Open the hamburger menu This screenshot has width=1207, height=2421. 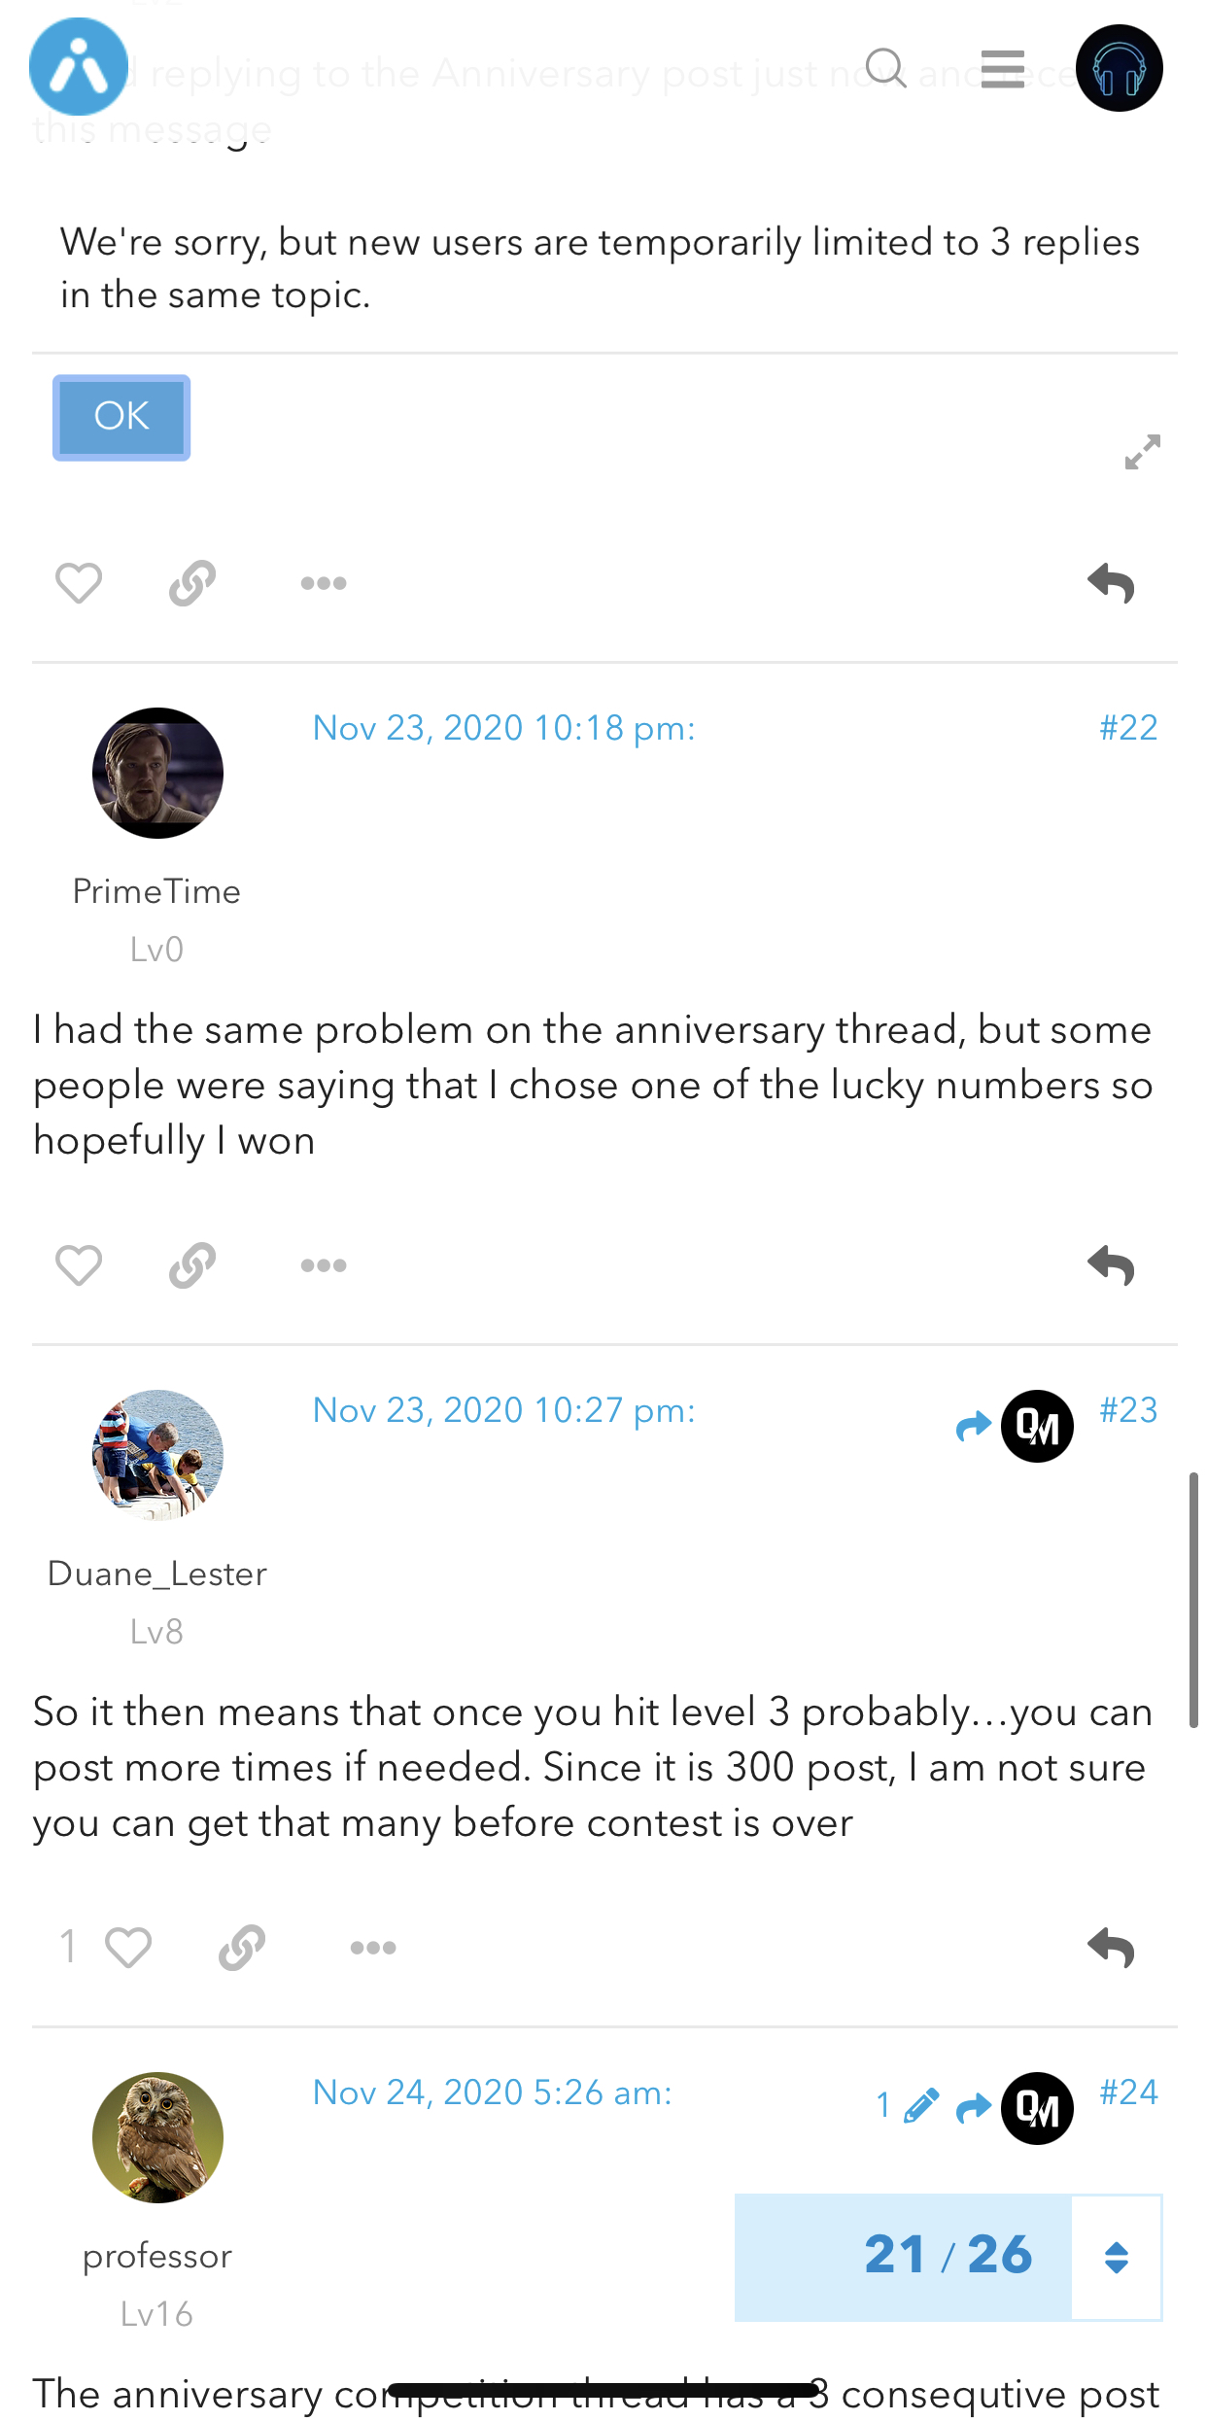point(1002,69)
